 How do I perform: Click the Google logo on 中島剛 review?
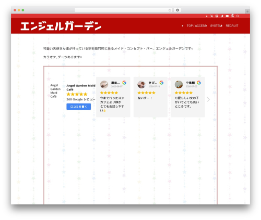tap(199, 83)
